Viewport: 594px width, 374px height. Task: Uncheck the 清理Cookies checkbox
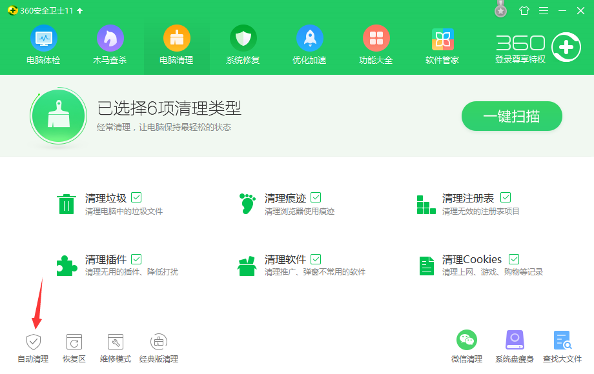pos(514,259)
